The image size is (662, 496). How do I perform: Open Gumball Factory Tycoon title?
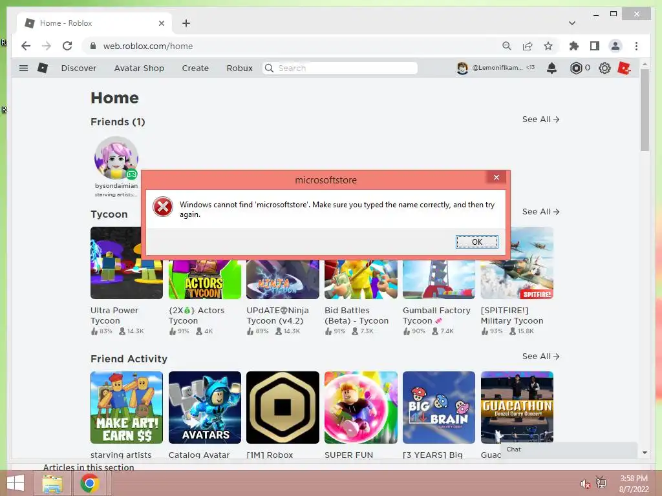pyautogui.click(x=436, y=315)
